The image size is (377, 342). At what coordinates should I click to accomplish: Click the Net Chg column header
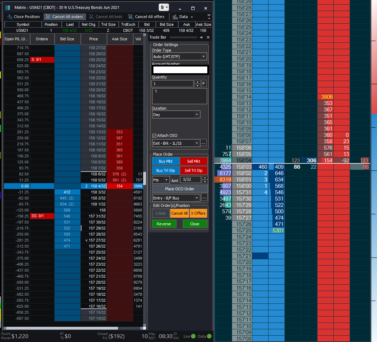pos(89,24)
